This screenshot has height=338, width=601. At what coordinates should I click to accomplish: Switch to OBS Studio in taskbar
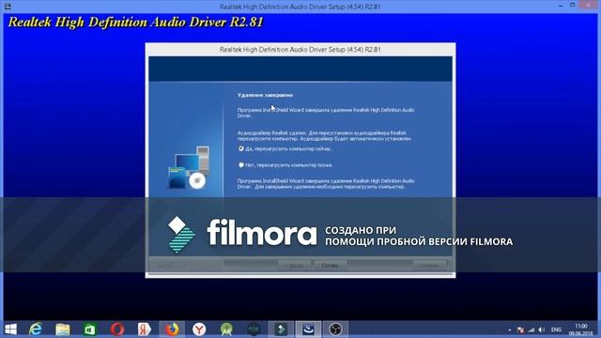pyautogui.click(x=336, y=330)
